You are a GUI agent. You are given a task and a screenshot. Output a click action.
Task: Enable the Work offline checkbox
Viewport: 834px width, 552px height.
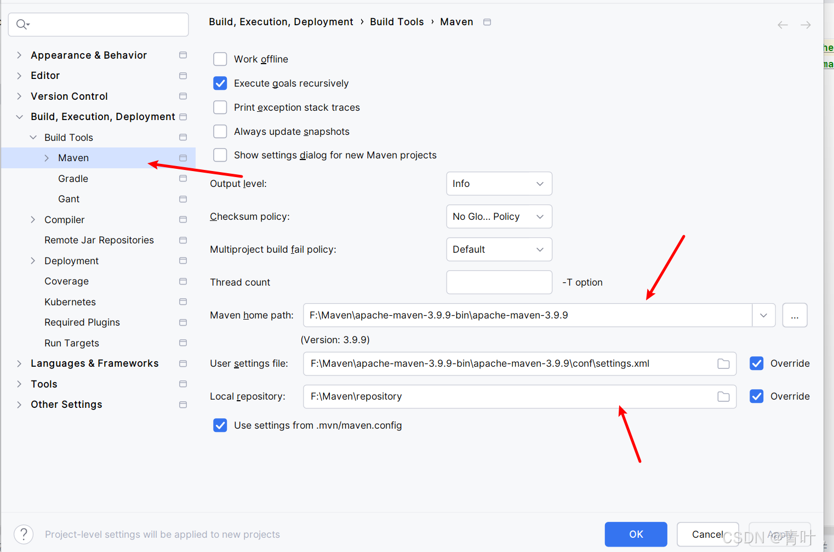220,59
